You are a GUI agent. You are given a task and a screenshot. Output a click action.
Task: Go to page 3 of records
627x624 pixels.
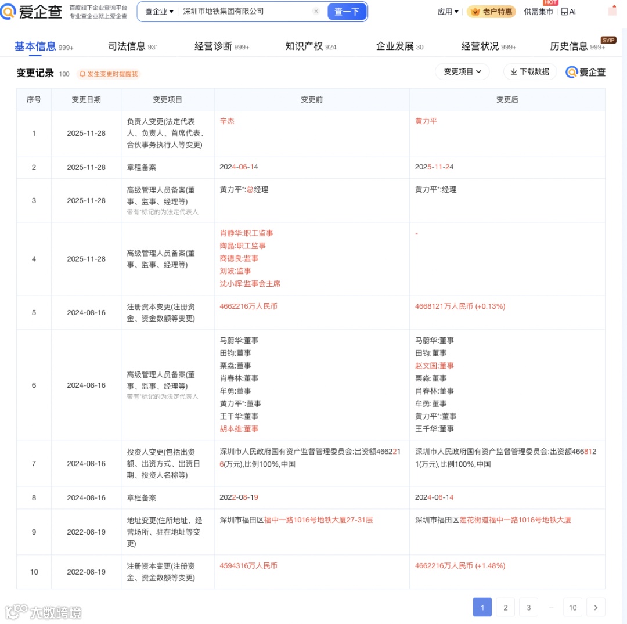tap(529, 608)
